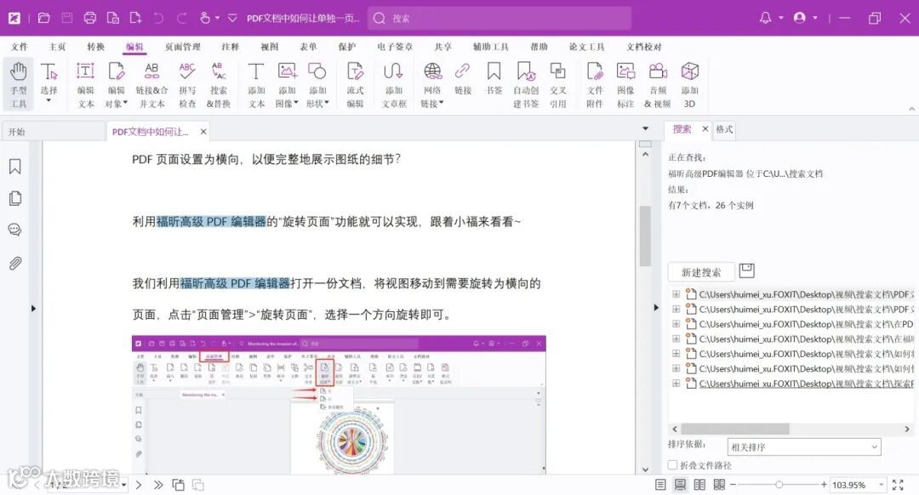Image resolution: width=919 pixels, height=495 pixels.
Task: Expand the left navigation panel arrow
Action: (33, 308)
